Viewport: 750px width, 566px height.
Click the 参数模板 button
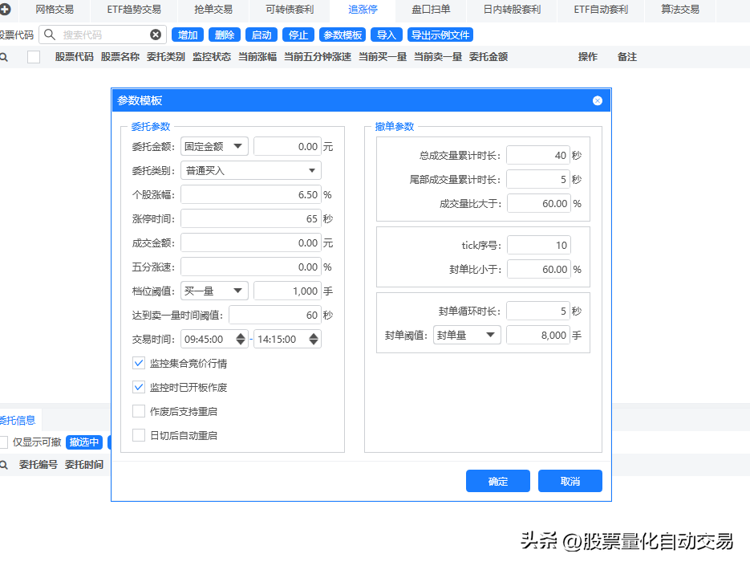[343, 35]
